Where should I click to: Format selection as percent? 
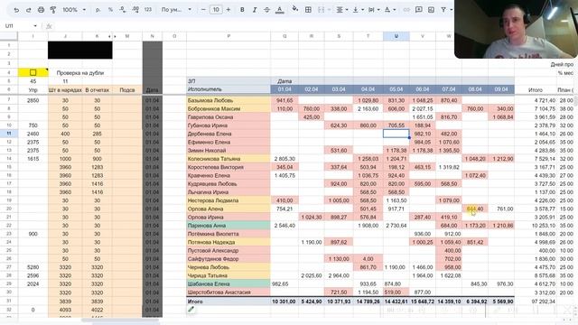click(x=110, y=10)
